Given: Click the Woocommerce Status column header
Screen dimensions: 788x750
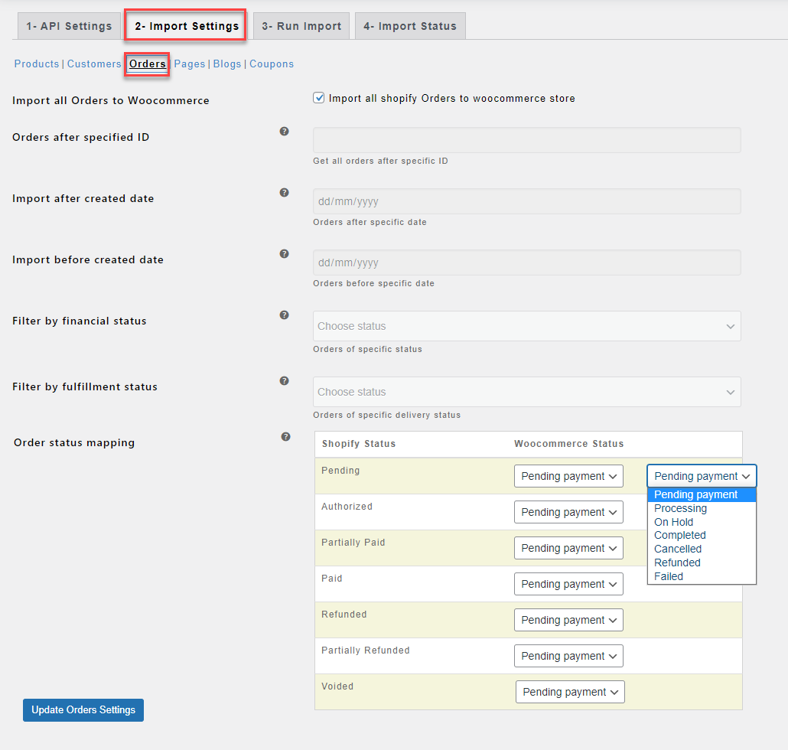Looking at the screenshot, I should [569, 444].
